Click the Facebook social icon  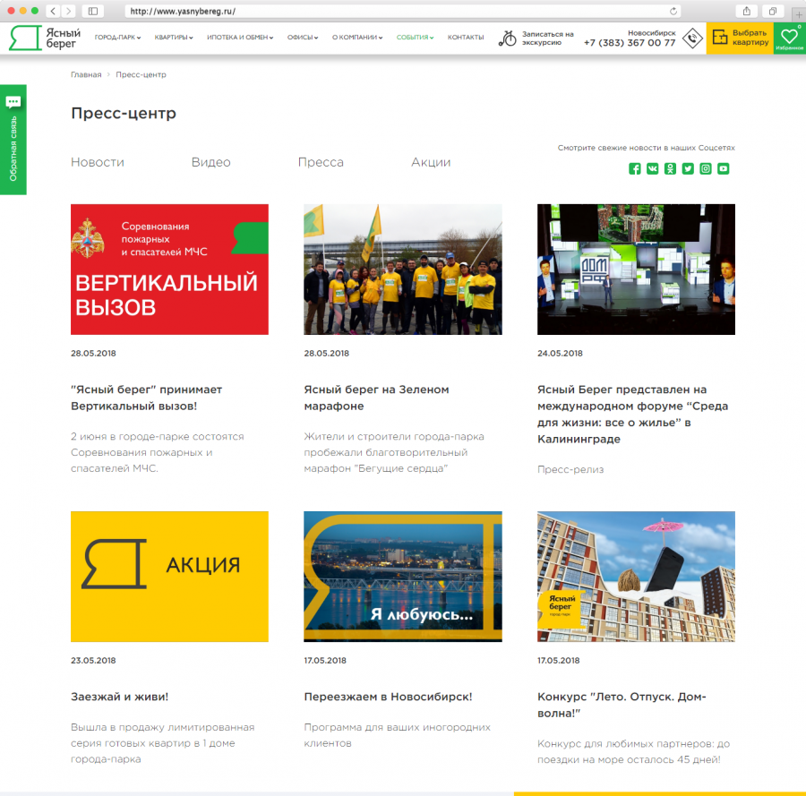point(634,168)
